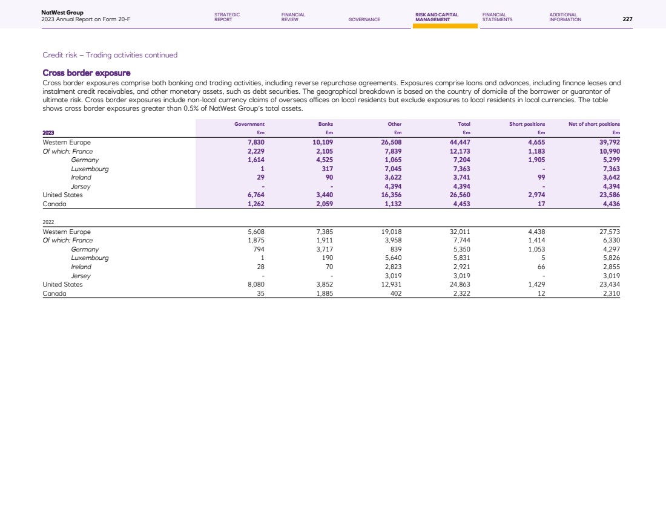Click the page number 227
Screen dimensions: 666x523
click(x=627, y=19)
